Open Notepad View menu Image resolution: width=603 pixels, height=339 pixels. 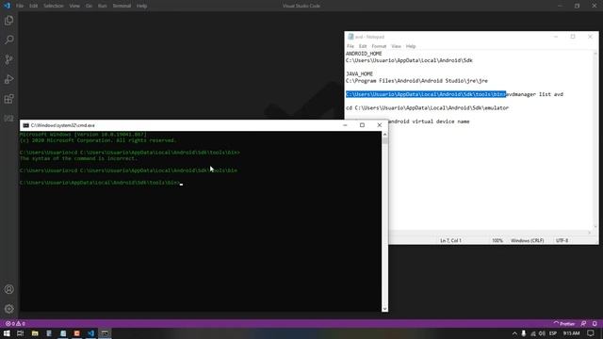396,46
